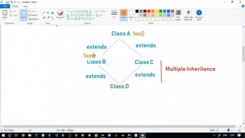Viewport: 245px width, 138px height.
Task: Open the Windows Start menu
Action: tap(3, 135)
